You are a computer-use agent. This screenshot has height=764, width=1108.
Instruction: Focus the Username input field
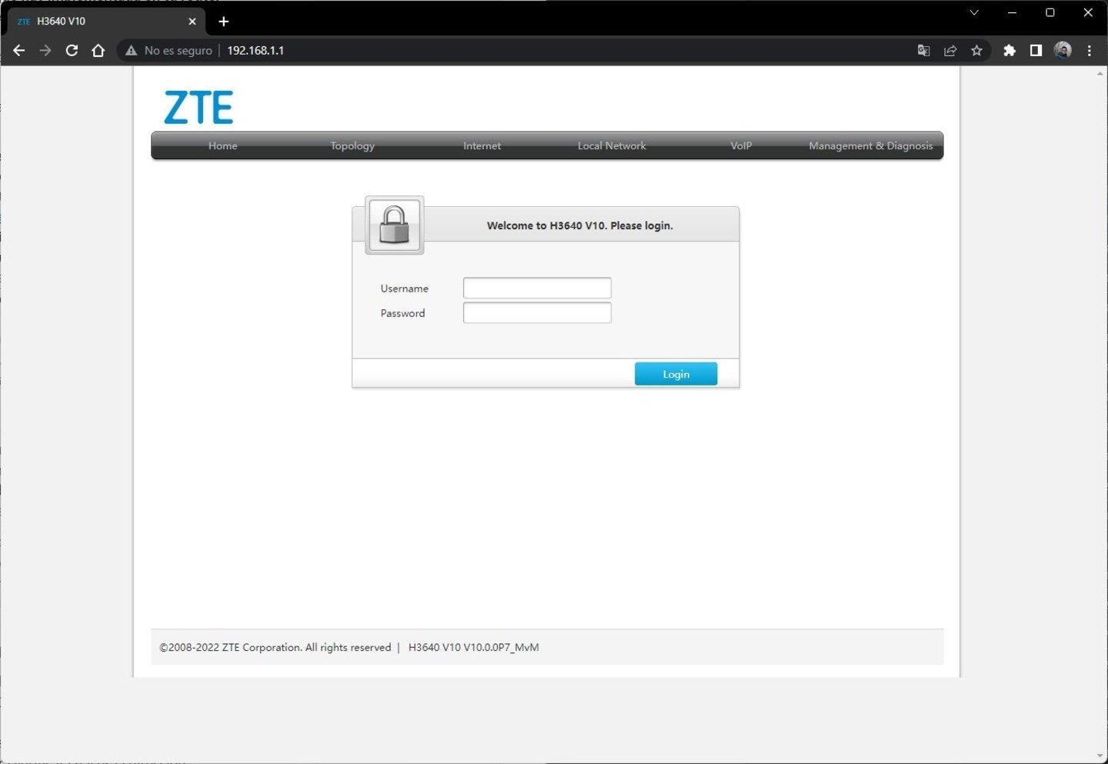537,288
